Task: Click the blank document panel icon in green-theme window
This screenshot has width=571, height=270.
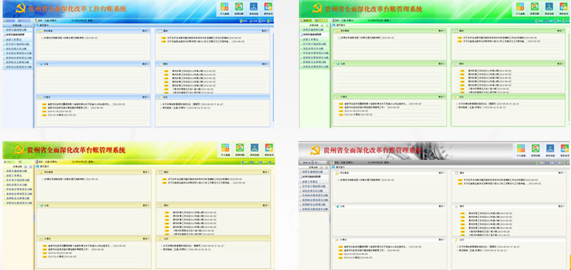Action: (456, 31)
